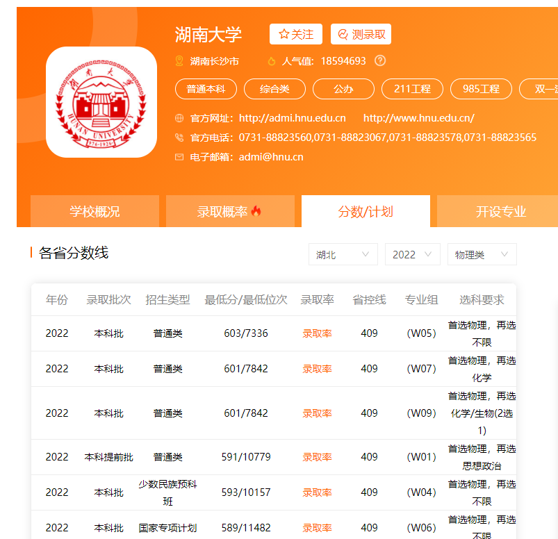Screen dimensions: 558x539
Task: Select the 211工程 tag
Action: [413, 89]
